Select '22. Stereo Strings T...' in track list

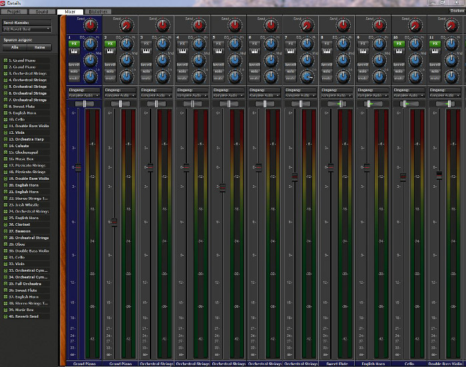[x=28, y=198]
